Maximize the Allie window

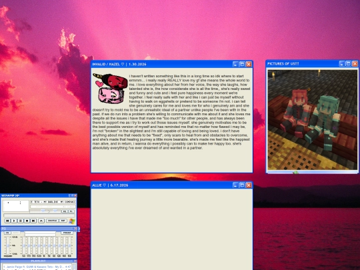coord(242,185)
